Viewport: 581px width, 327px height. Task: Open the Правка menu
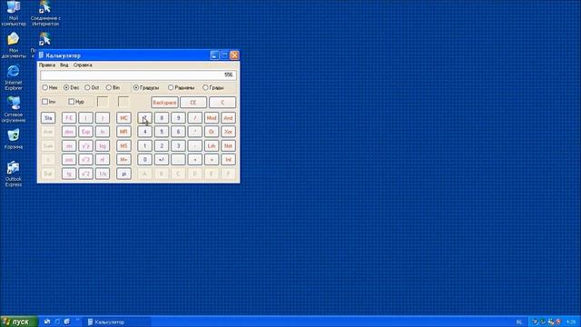point(47,64)
